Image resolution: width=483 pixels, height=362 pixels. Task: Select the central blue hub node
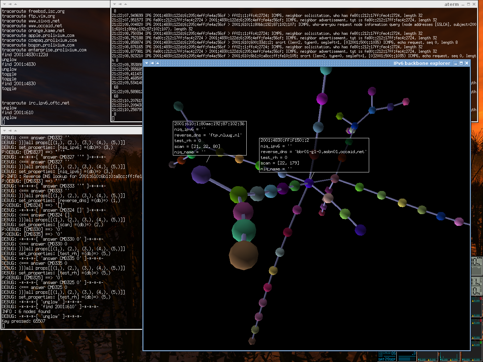click(x=308, y=183)
